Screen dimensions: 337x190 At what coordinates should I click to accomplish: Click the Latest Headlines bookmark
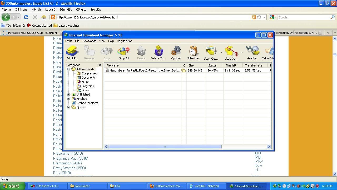click(x=66, y=26)
